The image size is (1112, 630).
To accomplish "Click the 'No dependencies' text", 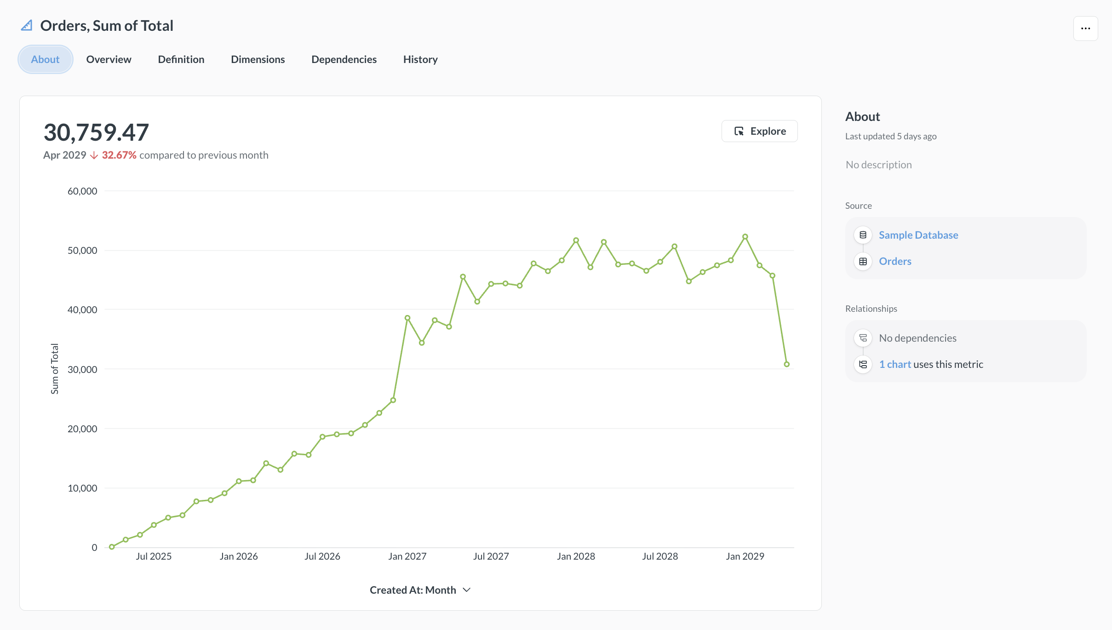I will (x=917, y=338).
